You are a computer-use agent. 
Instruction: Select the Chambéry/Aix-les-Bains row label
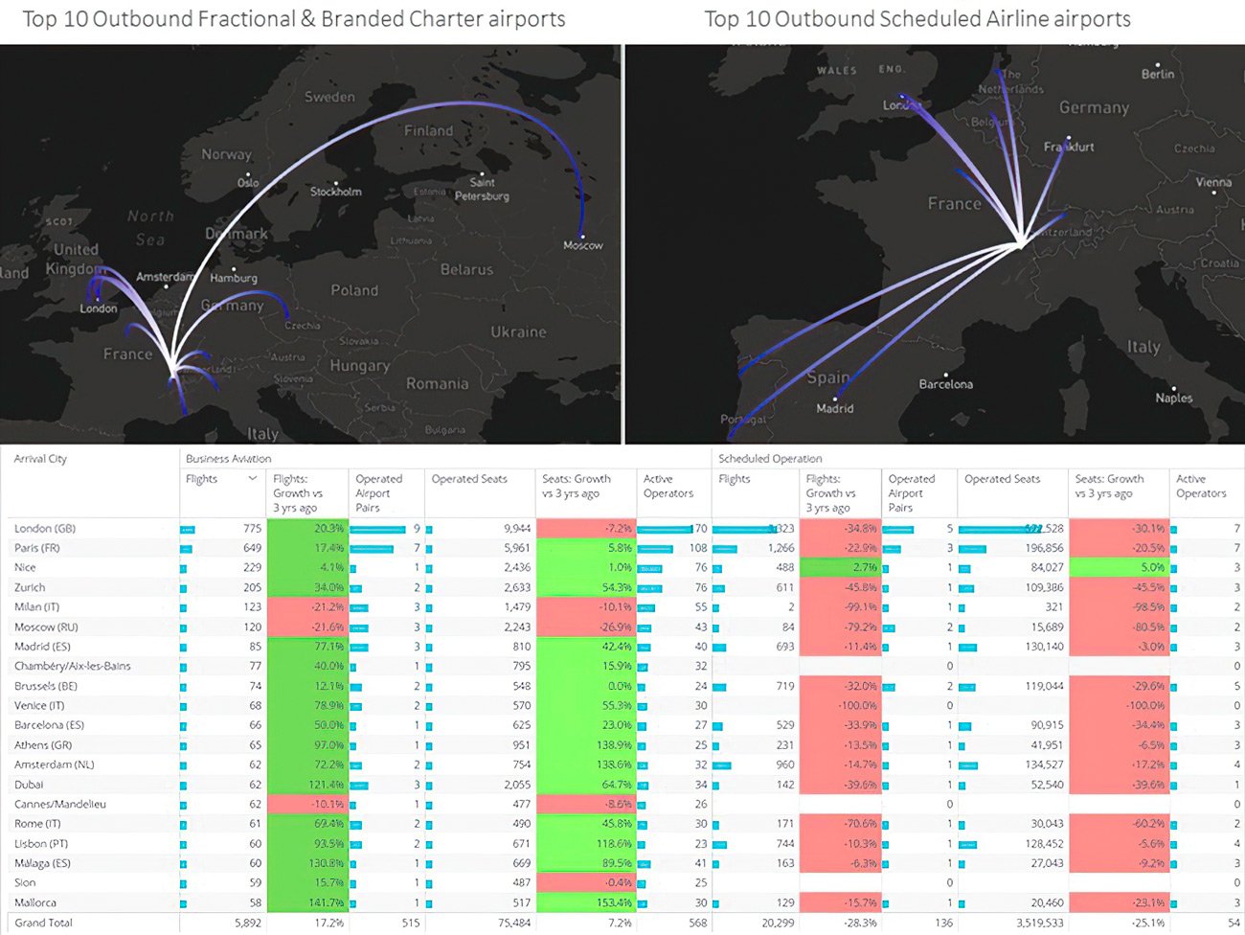73,667
